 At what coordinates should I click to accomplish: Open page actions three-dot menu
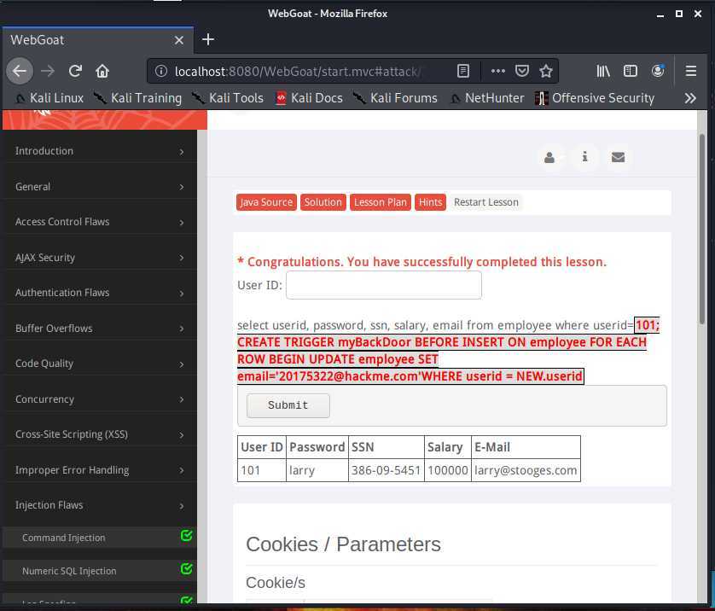click(497, 71)
